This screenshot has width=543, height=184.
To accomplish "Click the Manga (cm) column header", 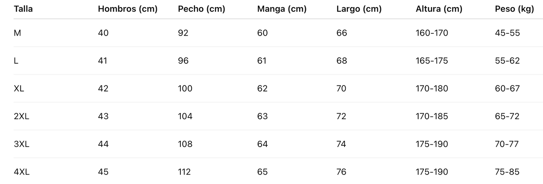I will tap(282, 9).
